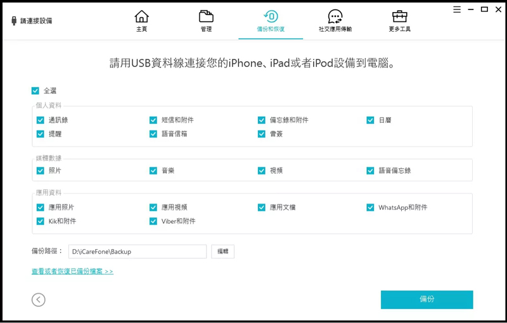Viewport: 507px width, 323px height.
Task: Click the 編輯 button next to backup path
Action: tap(223, 252)
